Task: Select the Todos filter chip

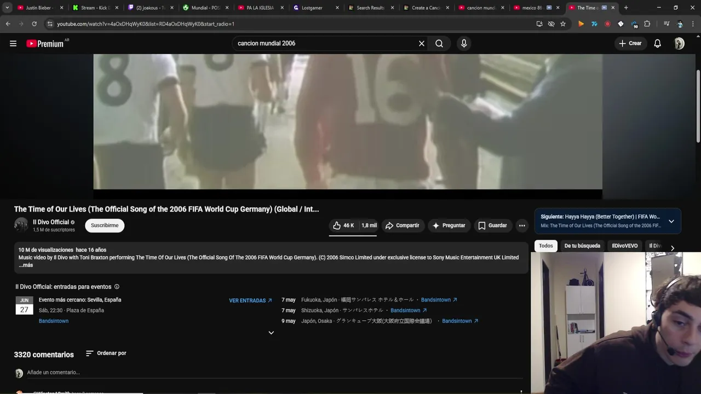Action: [x=546, y=246]
